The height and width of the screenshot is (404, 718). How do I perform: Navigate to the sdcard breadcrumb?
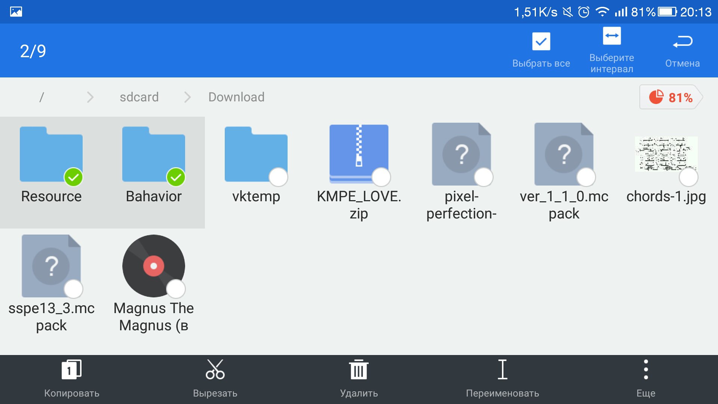coord(139,97)
